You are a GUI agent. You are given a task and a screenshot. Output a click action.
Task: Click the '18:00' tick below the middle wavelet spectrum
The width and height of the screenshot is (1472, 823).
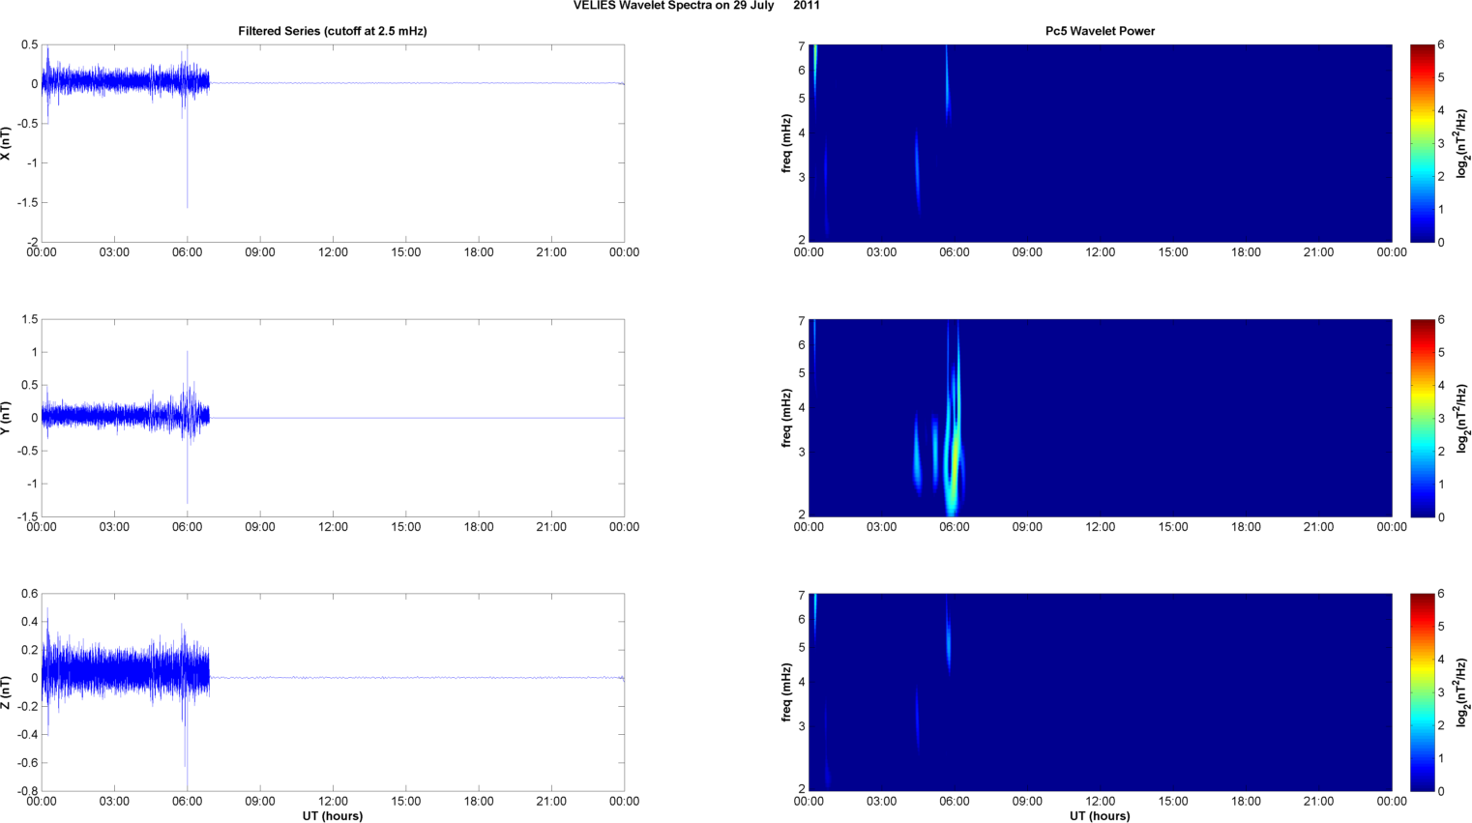(1246, 527)
